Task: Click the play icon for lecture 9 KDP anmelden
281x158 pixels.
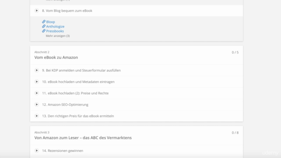Action: click(36, 70)
